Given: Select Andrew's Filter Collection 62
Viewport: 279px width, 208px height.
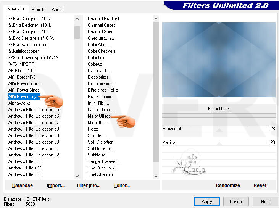Looking at the screenshot, I should pos(34,155).
